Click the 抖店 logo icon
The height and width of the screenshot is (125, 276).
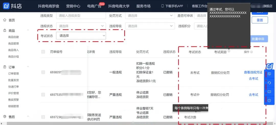(x=6, y=6)
